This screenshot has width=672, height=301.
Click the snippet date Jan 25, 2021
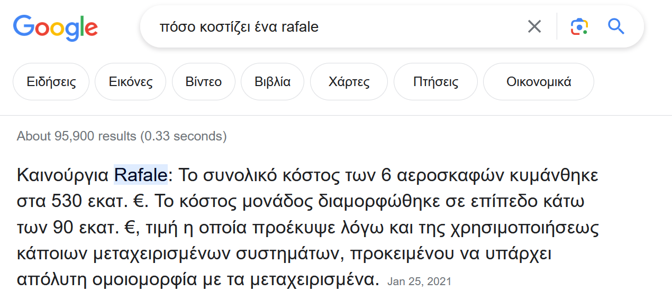(x=419, y=281)
